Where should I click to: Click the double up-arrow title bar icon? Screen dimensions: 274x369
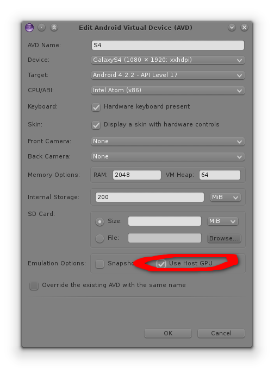(x=54, y=28)
